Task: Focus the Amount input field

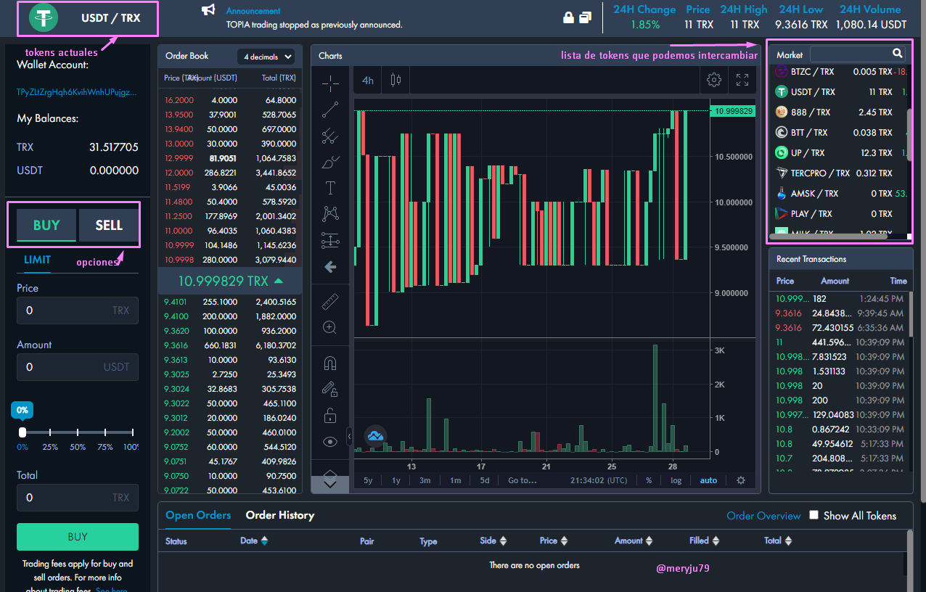Action: pyautogui.click(x=78, y=366)
